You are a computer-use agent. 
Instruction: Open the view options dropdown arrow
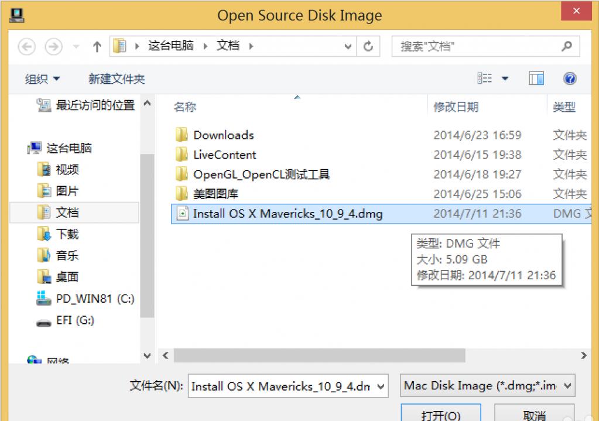(505, 78)
